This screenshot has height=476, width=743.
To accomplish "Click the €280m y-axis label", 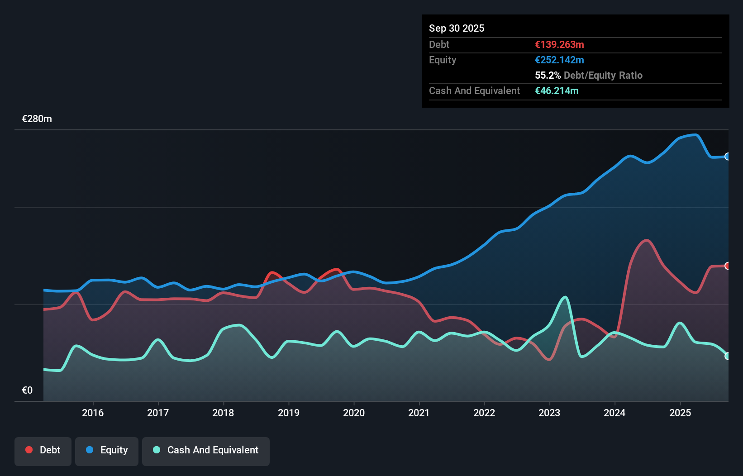I will coord(37,119).
